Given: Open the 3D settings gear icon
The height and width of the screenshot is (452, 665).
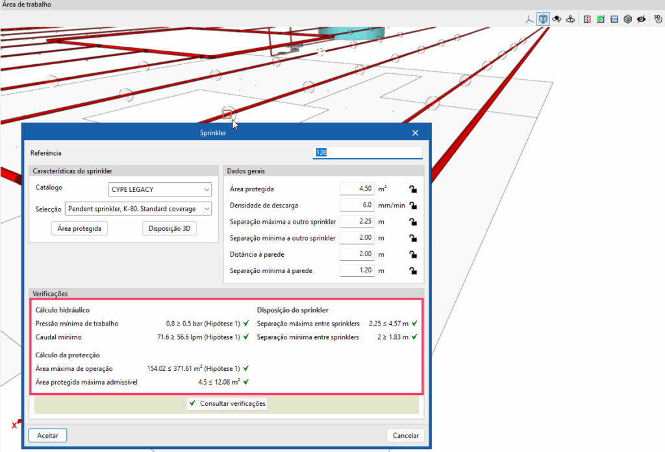Looking at the screenshot, I should click(x=658, y=19).
